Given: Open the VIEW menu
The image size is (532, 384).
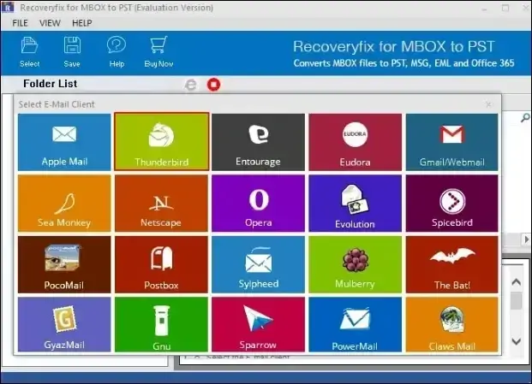Looking at the screenshot, I should (50, 23).
